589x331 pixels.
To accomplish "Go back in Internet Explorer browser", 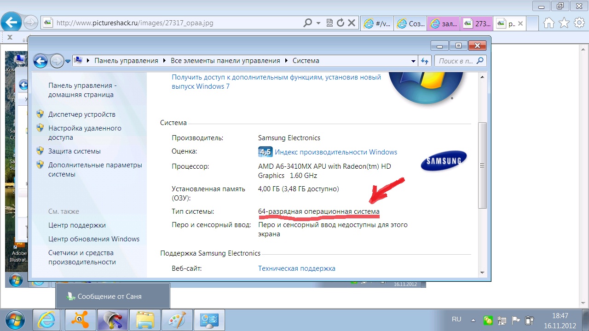I will 11,22.
